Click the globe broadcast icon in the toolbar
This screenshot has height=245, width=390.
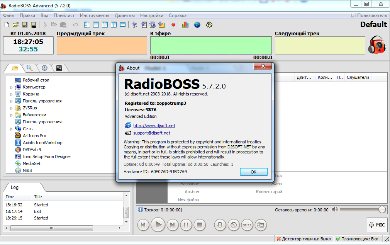click(197, 25)
